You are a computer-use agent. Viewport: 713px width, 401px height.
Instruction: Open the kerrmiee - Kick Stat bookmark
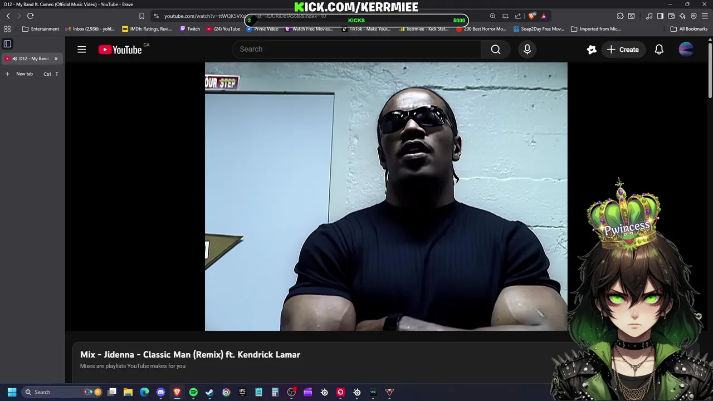tap(424, 29)
